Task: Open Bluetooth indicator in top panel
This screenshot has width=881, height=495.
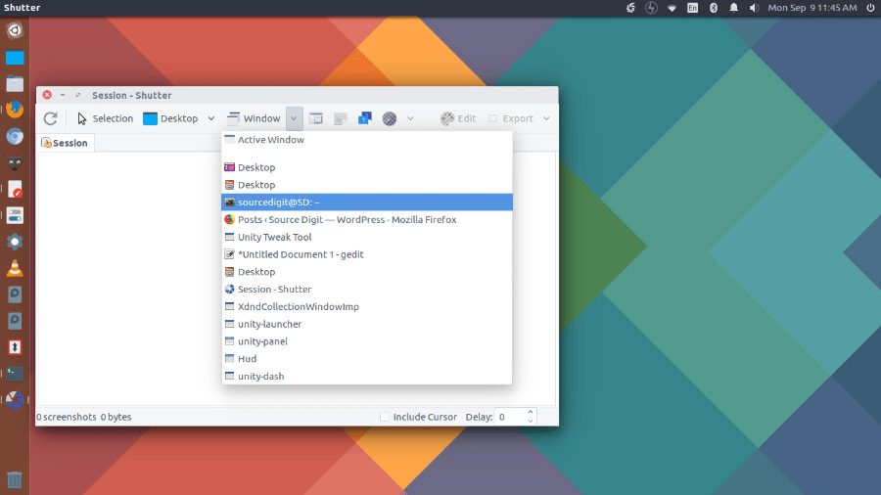Action: tap(713, 8)
